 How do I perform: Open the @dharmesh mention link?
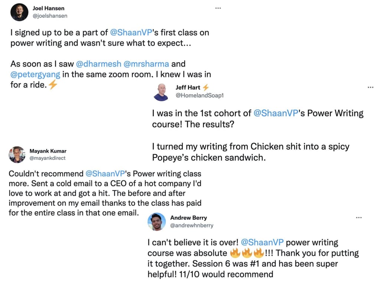[x=98, y=64]
